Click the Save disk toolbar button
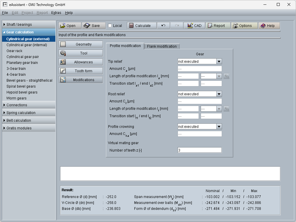296x222 pixels. click(x=93, y=26)
